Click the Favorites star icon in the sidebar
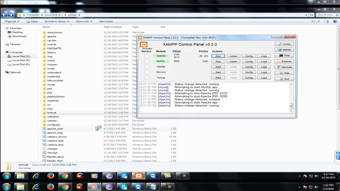Screen dimensions: 340x191 tap(7, 28)
